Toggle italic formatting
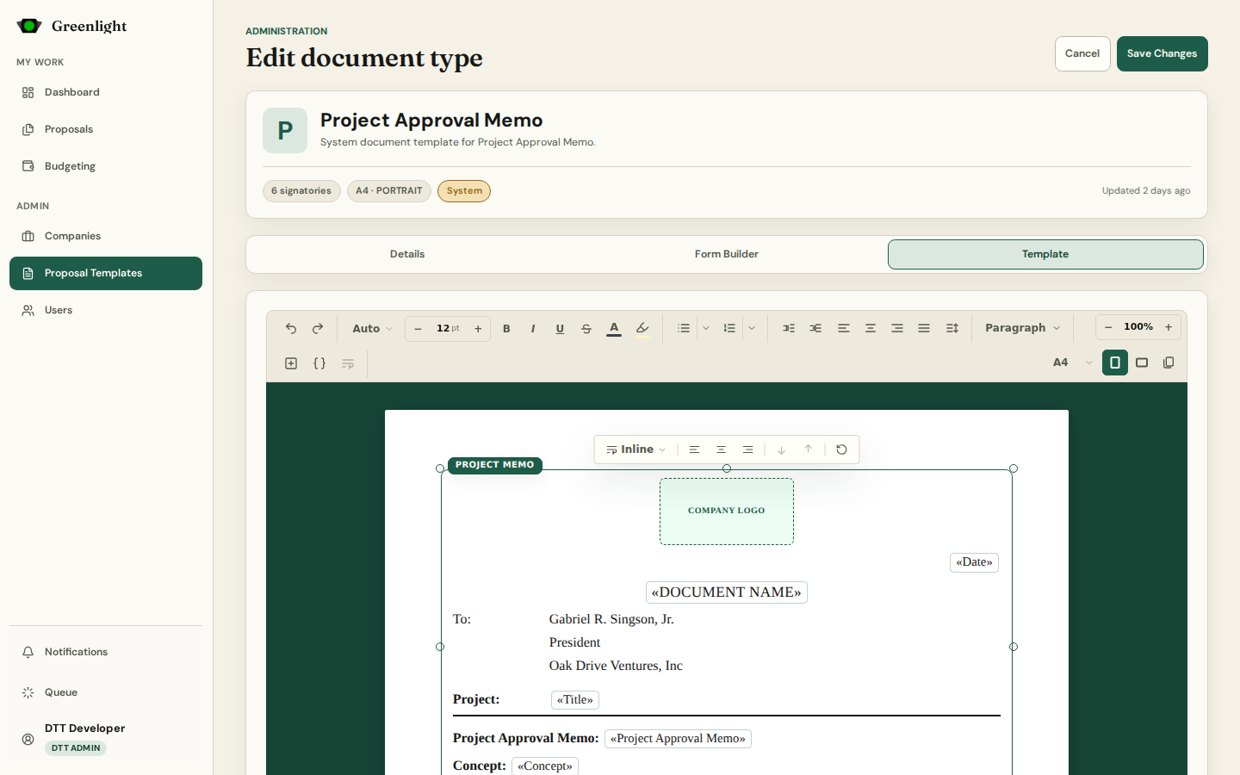Viewport: 1240px width, 775px height. pos(533,328)
